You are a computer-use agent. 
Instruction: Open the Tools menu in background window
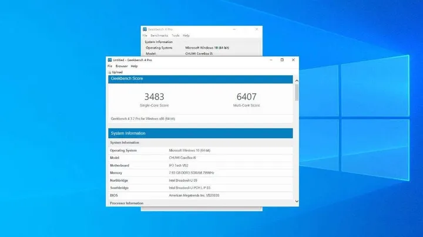pyautogui.click(x=175, y=35)
